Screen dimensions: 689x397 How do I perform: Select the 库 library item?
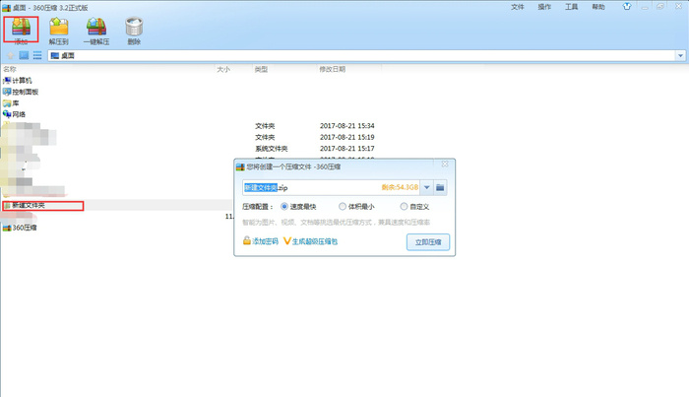(x=11, y=103)
